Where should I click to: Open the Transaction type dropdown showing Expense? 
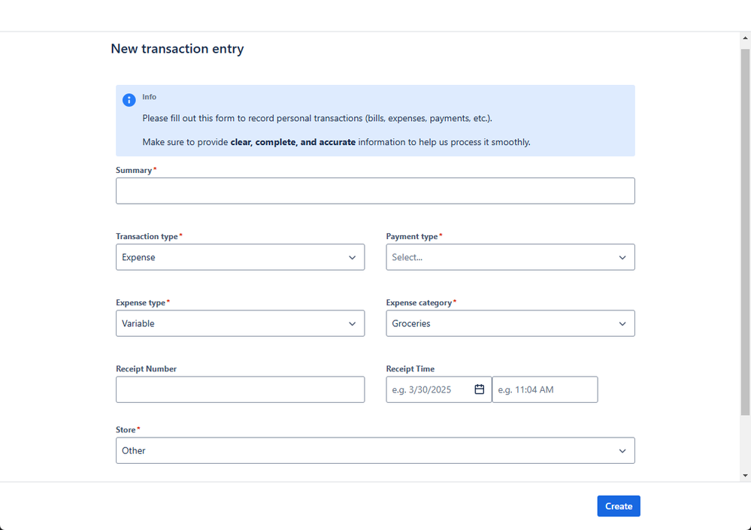(x=233, y=257)
